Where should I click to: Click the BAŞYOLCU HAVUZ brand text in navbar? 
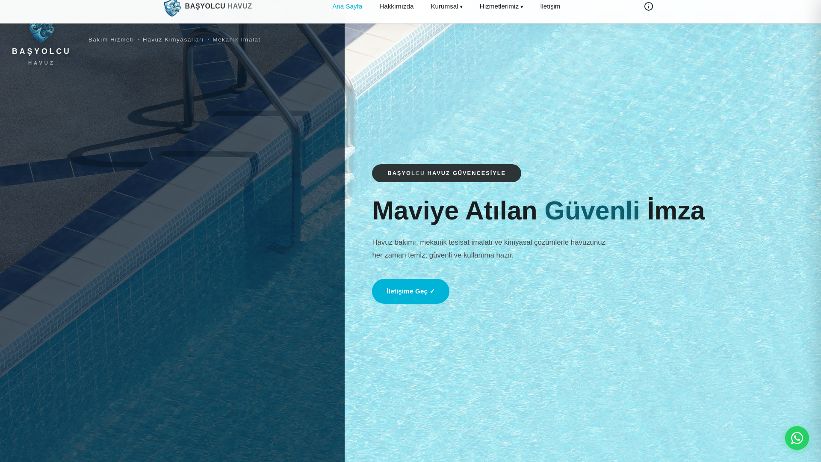click(x=219, y=6)
